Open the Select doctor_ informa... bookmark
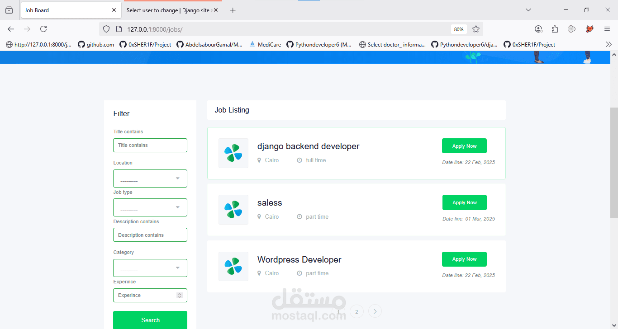 click(x=392, y=44)
